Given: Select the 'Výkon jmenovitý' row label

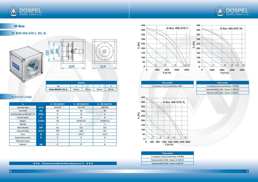Looking at the screenshot, I should pos(23,128).
